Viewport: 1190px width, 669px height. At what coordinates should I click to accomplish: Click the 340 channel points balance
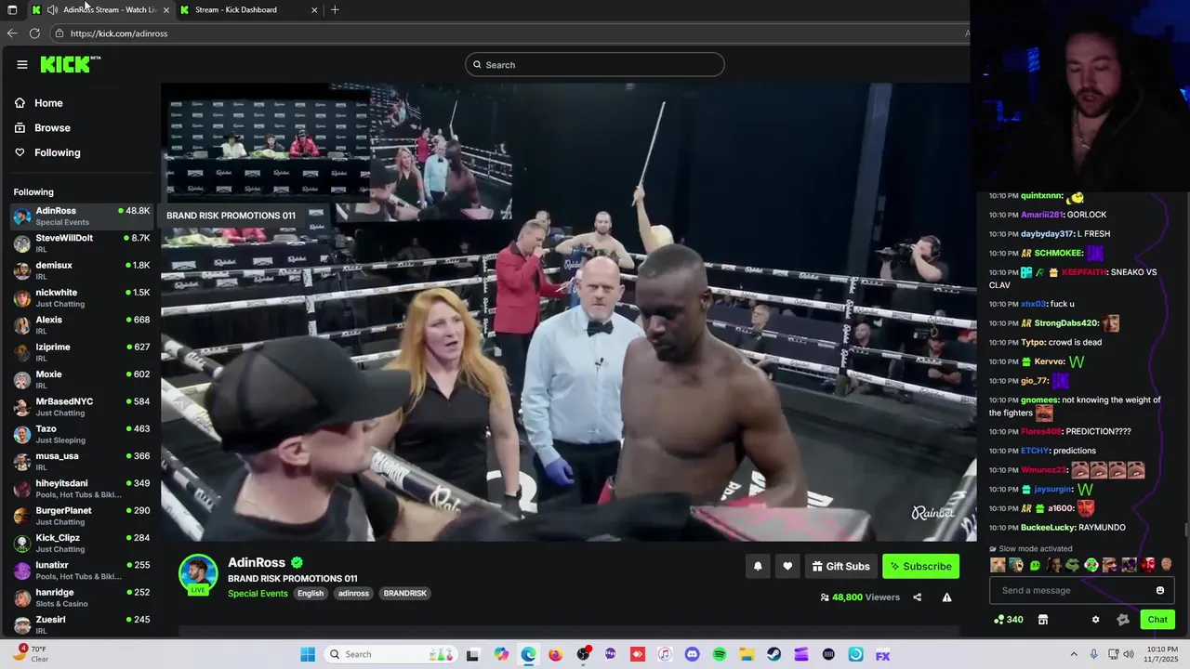1009,620
